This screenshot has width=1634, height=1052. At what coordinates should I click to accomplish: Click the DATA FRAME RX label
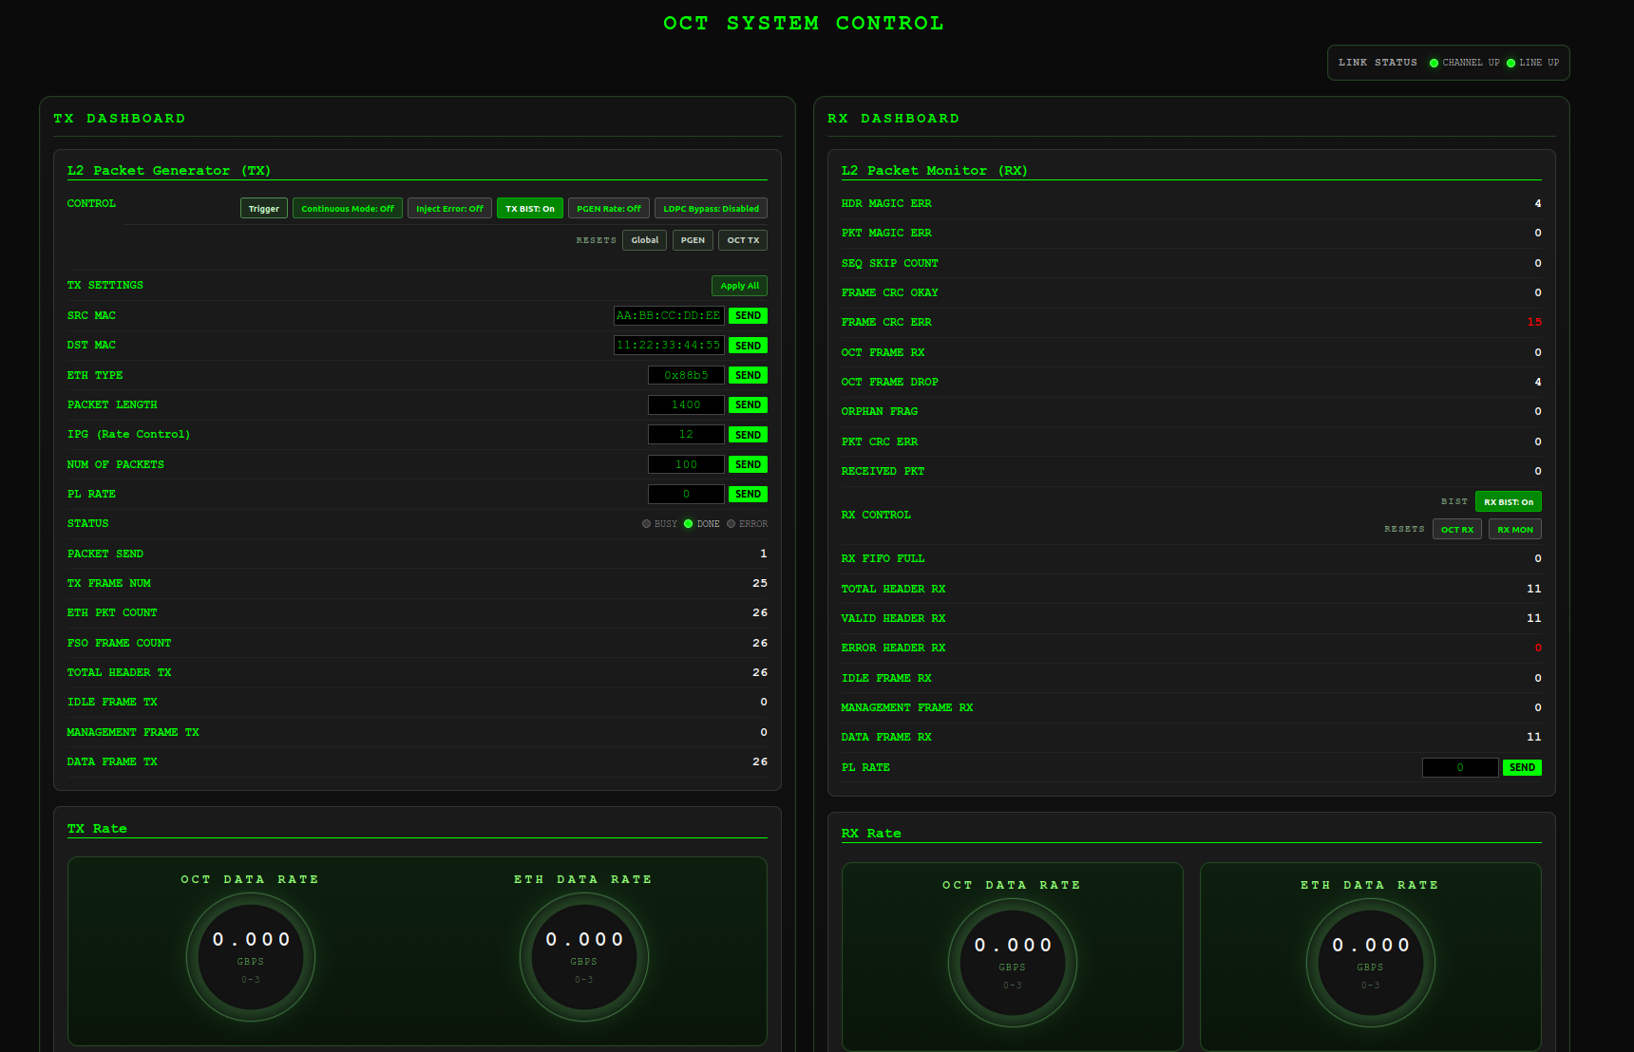[x=886, y=737]
